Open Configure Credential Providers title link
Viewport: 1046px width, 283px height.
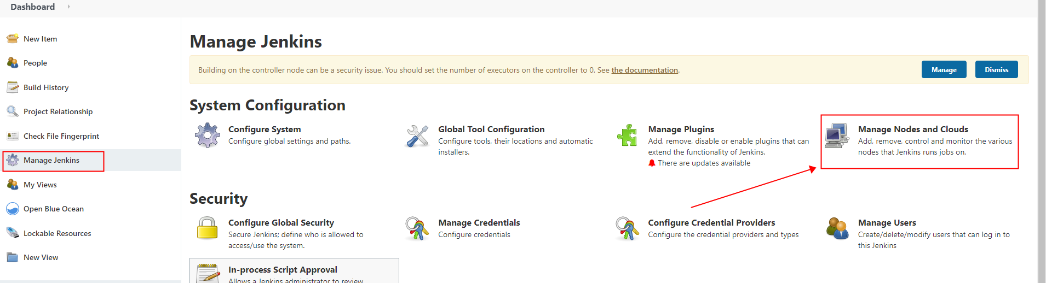[711, 222]
